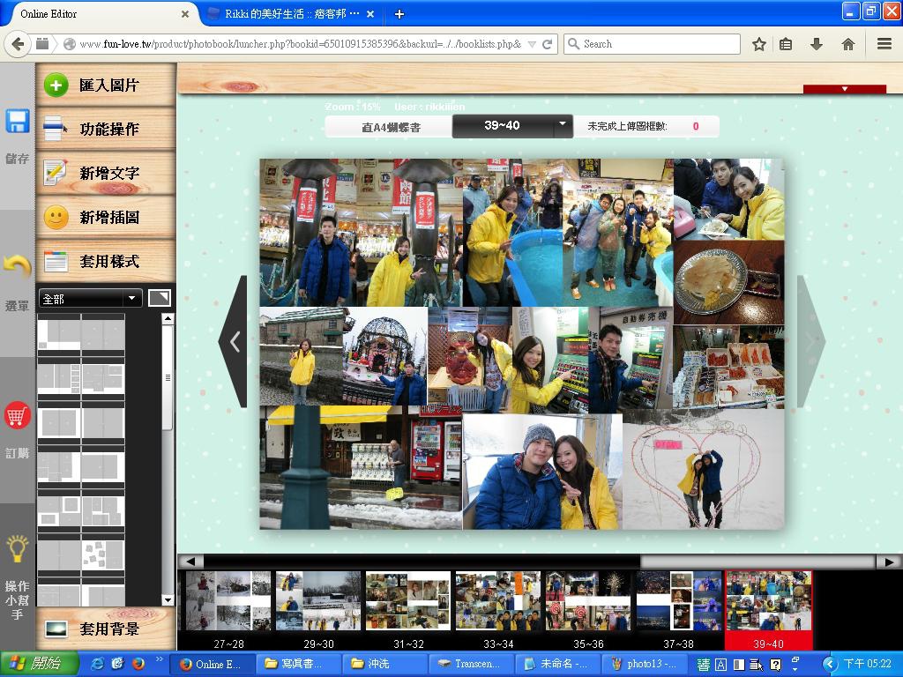The width and height of the screenshot is (903, 677).
Task: Open the 功能操作 printer icon
Action: pos(56,129)
